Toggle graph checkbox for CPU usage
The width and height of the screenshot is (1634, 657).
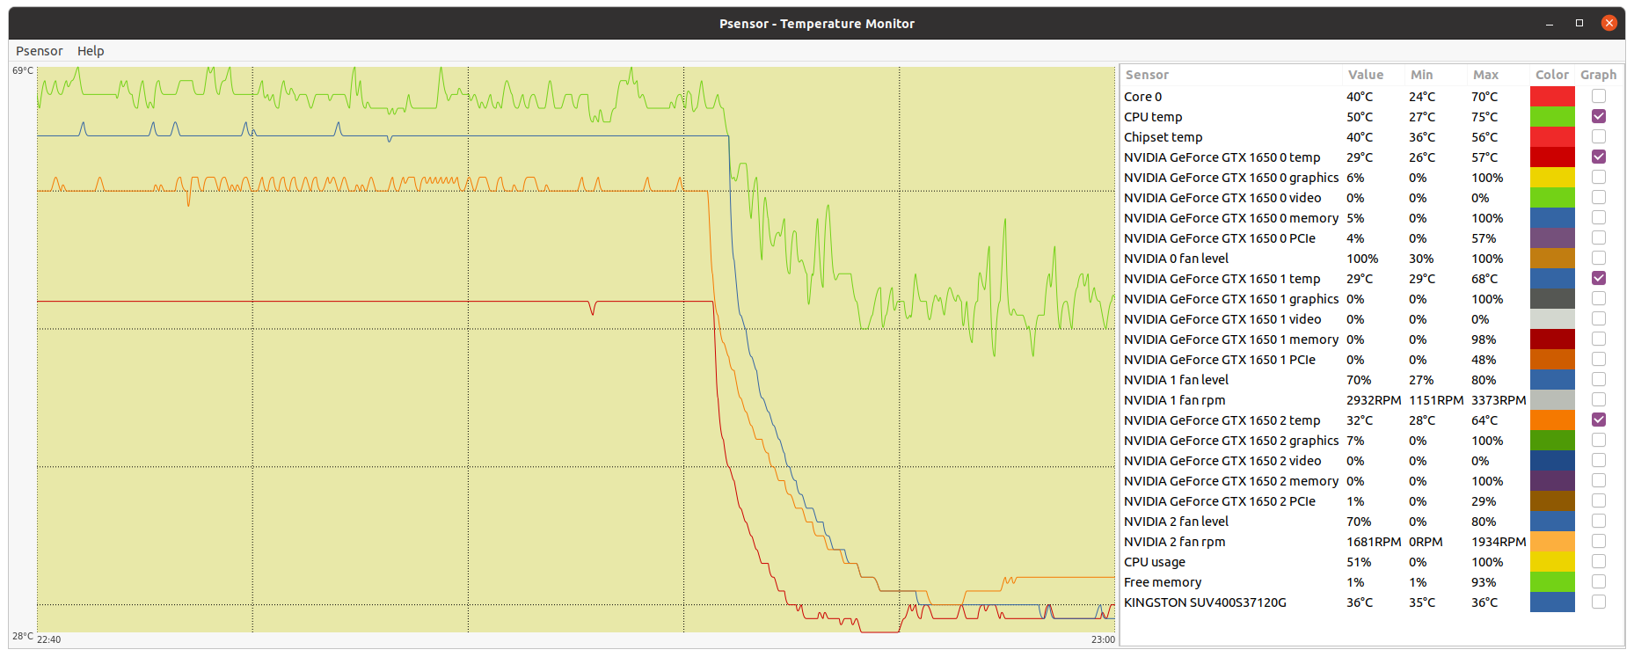[1598, 561]
